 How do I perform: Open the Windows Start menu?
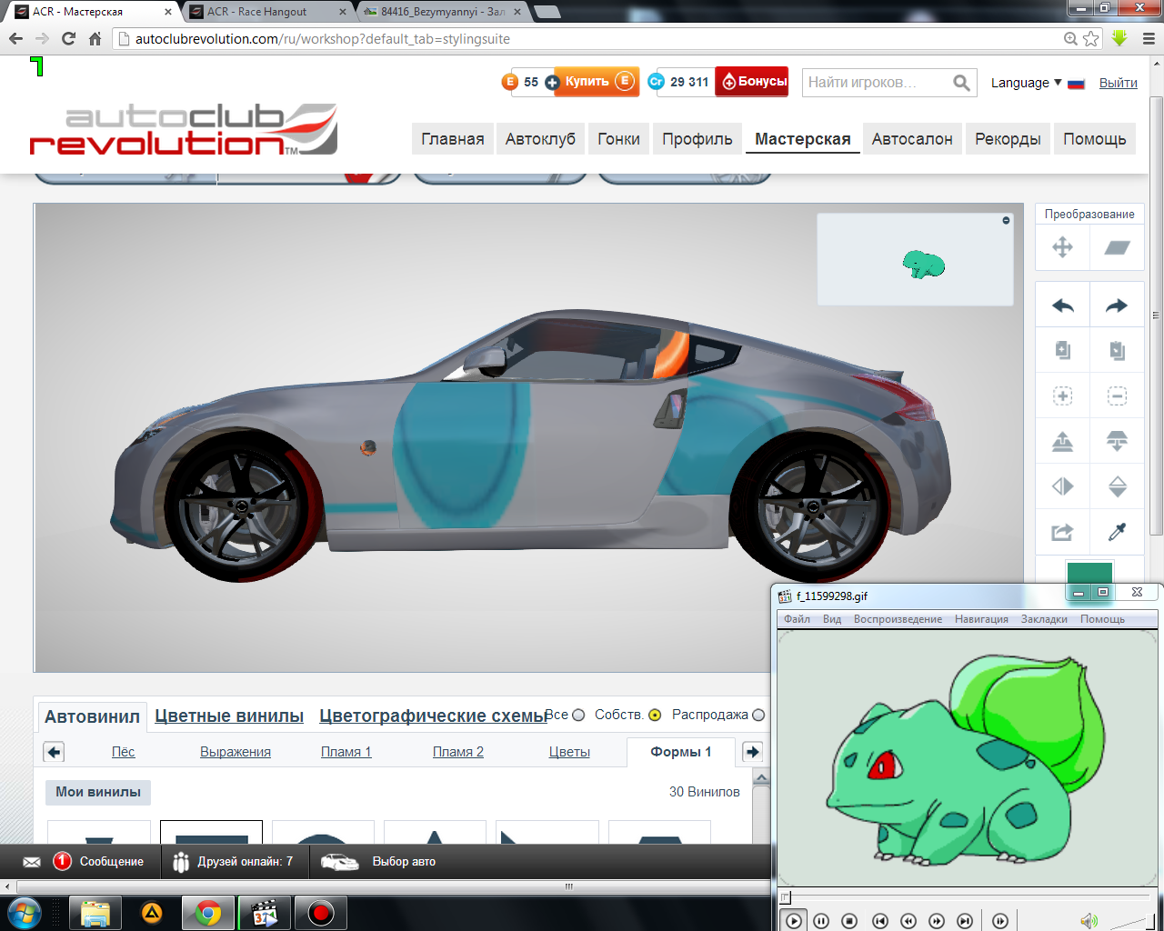click(x=25, y=913)
